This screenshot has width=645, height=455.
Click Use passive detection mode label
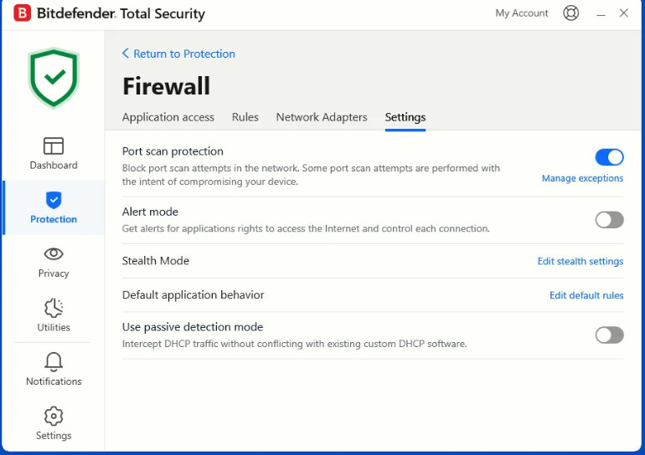(x=193, y=327)
